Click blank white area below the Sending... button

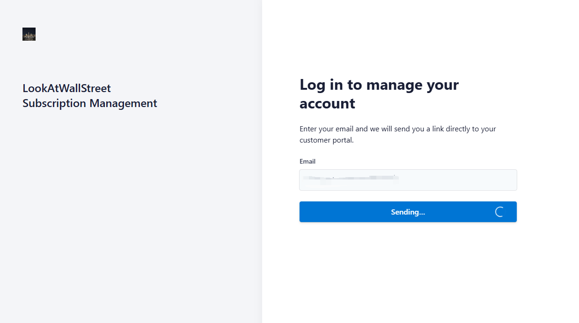pyautogui.click(x=408, y=271)
